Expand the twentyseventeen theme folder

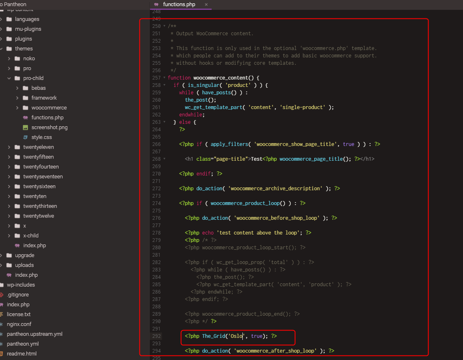point(9,177)
